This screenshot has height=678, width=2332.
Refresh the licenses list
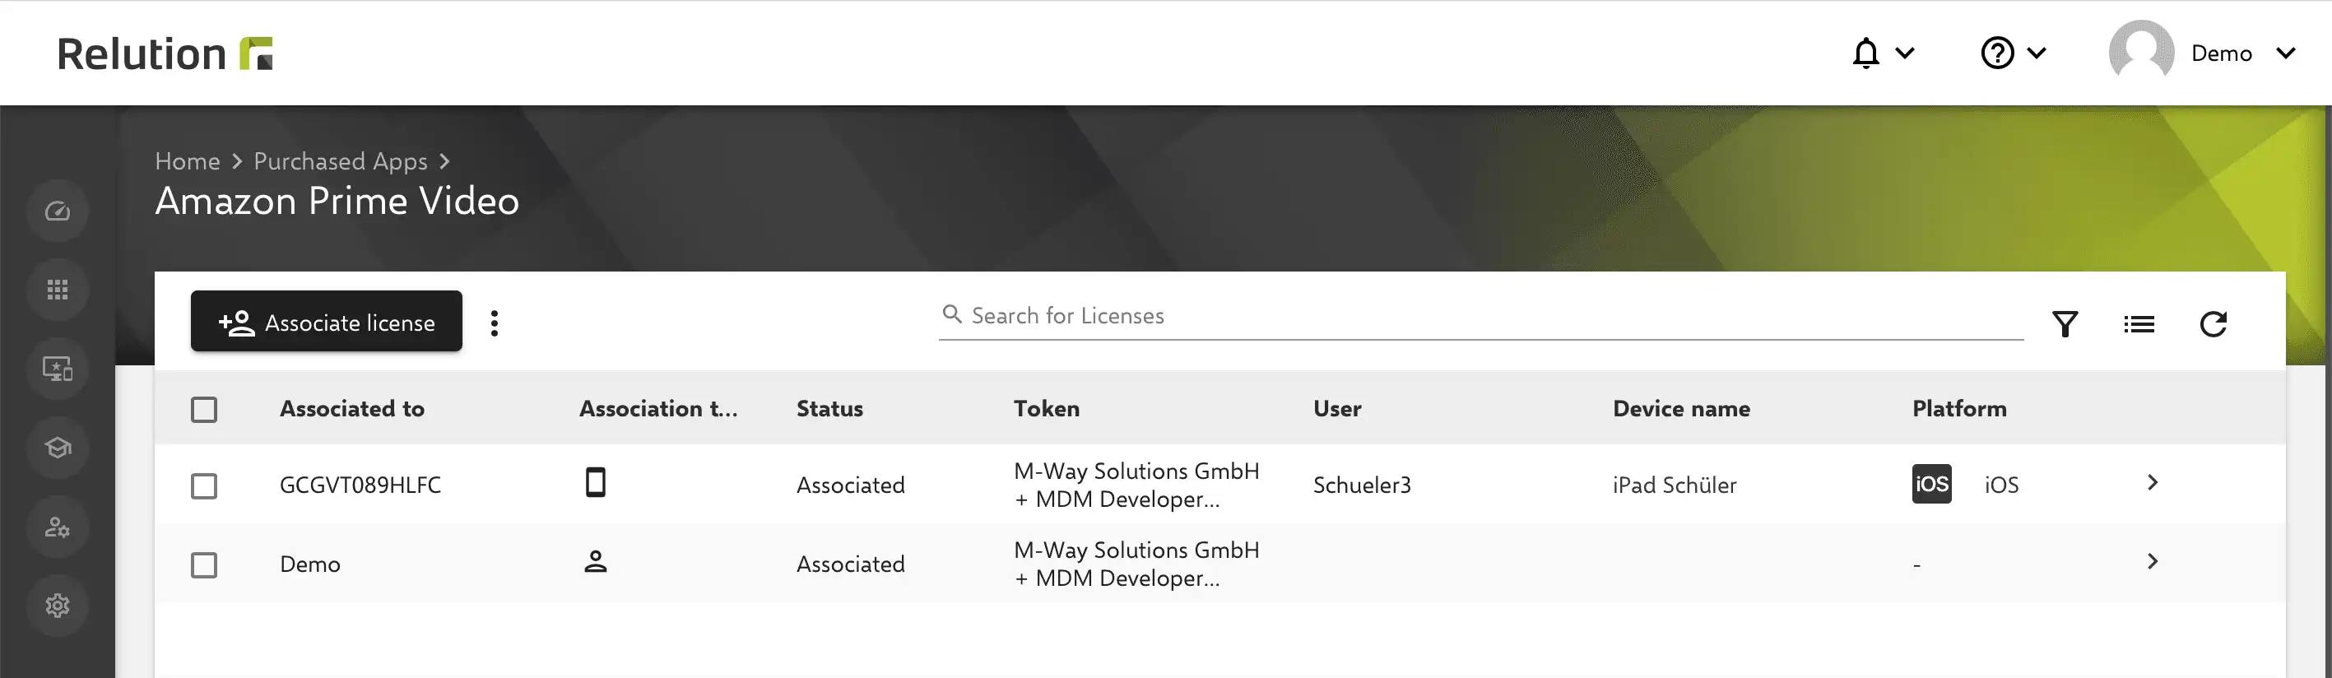pos(2213,323)
